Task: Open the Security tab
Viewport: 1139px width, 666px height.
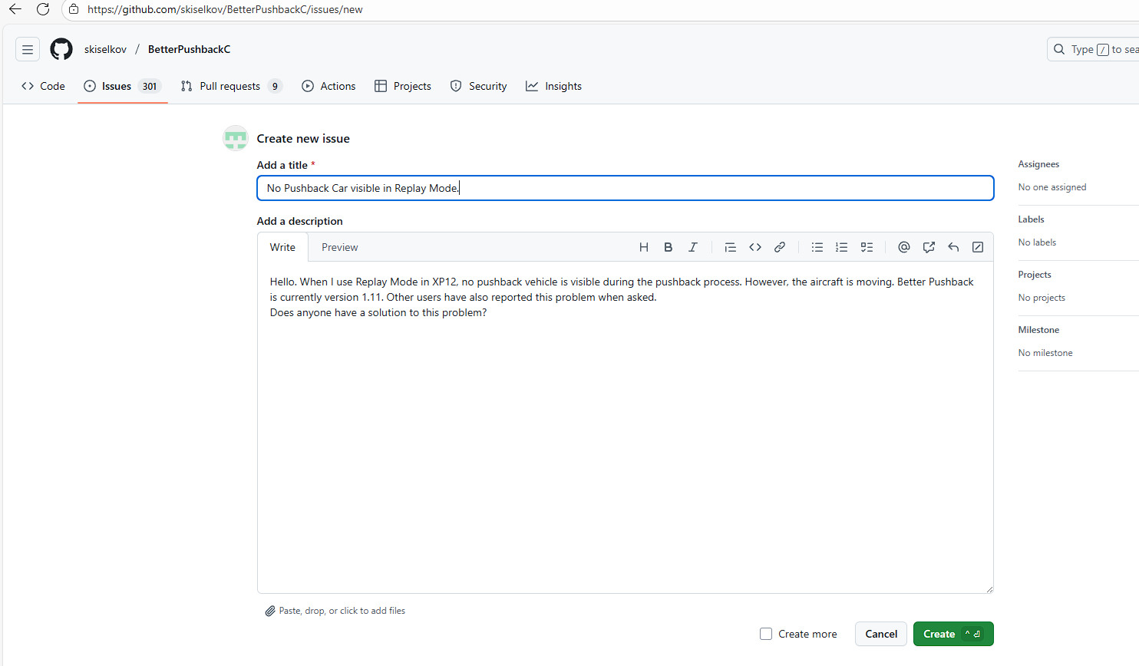Action: tap(479, 86)
